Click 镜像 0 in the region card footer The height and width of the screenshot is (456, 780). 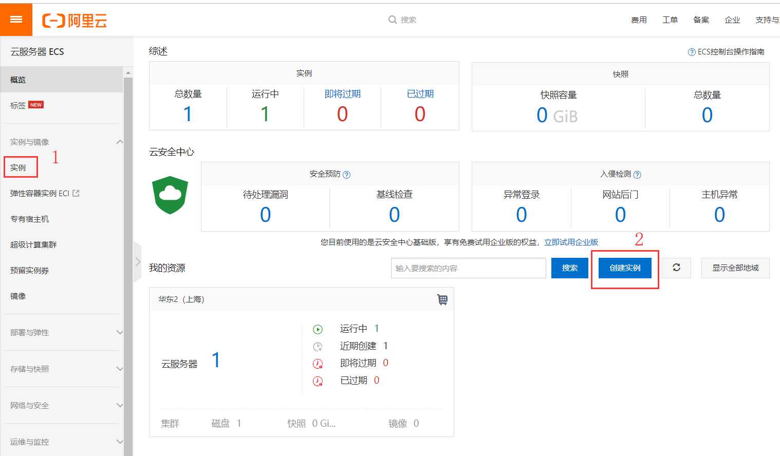404,424
